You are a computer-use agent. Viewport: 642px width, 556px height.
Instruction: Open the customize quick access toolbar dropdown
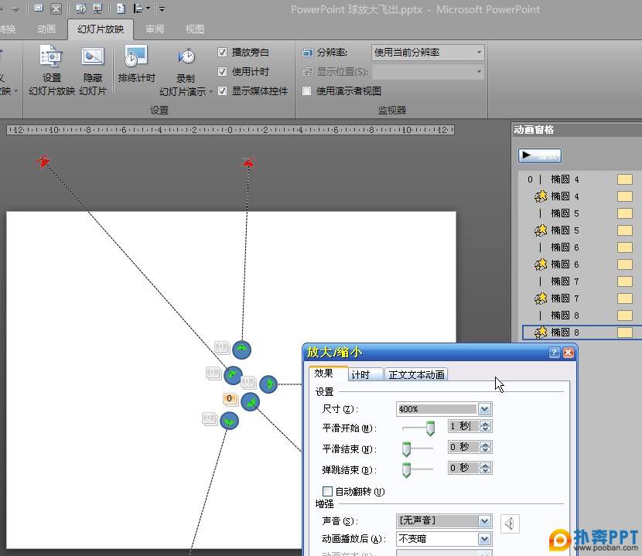pos(162,9)
